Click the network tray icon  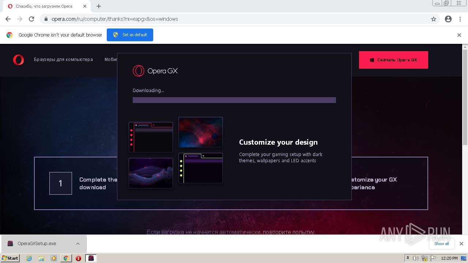pyautogui.click(x=424, y=258)
